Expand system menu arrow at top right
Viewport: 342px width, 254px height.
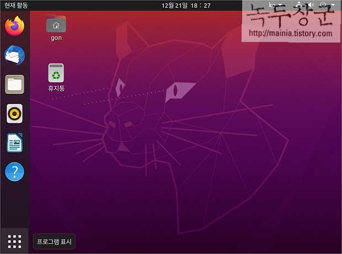click(x=333, y=5)
